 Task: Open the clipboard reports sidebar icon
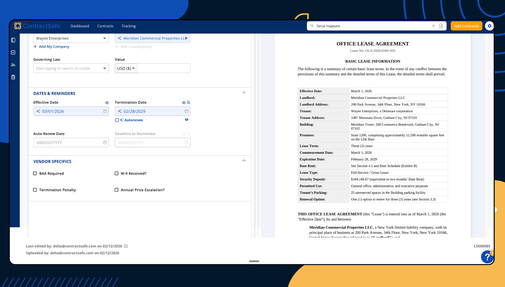tap(13, 77)
